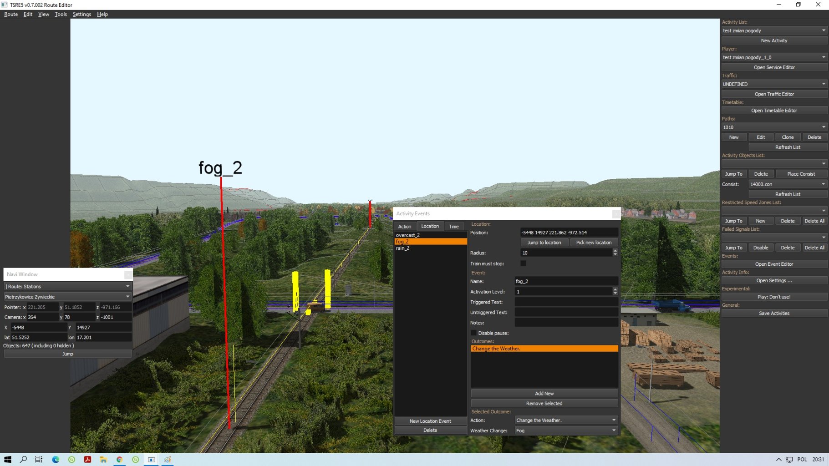Expand the Weather Change dropdown
Image resolution: width=829 pixels, height=466 pixels.
pyautogui.click(x=613, y=431)
